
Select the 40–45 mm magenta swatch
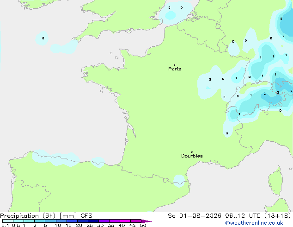pos(125,221)
